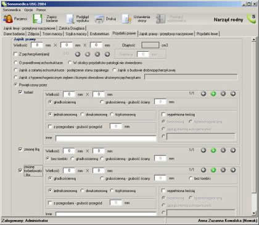Click the rightmost round button in the Z pęcherzykiem row

click(107, 54)
